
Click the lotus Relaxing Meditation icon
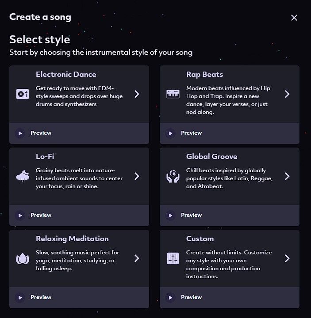[x=23, y=258]
